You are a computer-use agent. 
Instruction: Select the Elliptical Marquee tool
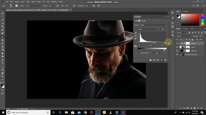pos(2,17)
